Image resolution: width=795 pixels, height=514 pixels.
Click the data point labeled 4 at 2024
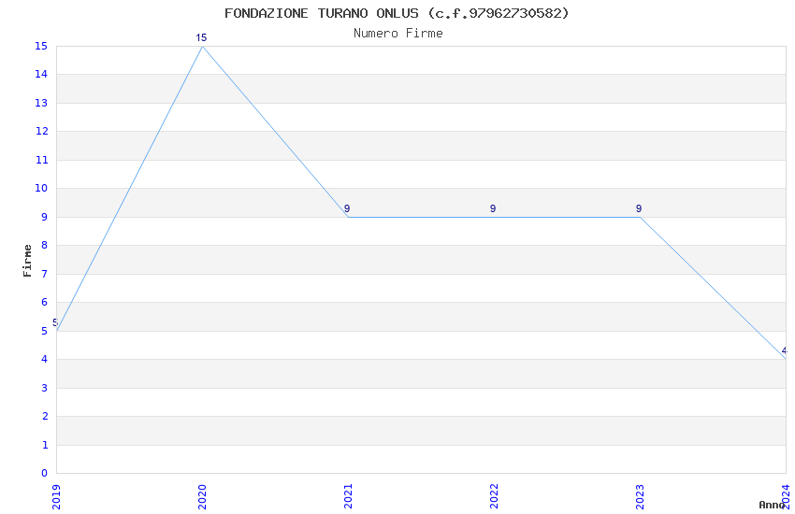pyautogui.click(x=786, y=359)
